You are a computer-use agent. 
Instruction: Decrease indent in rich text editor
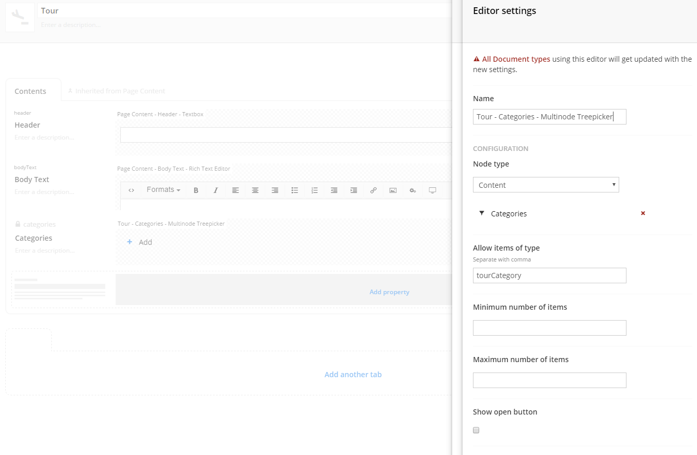[x=334, y=190]
